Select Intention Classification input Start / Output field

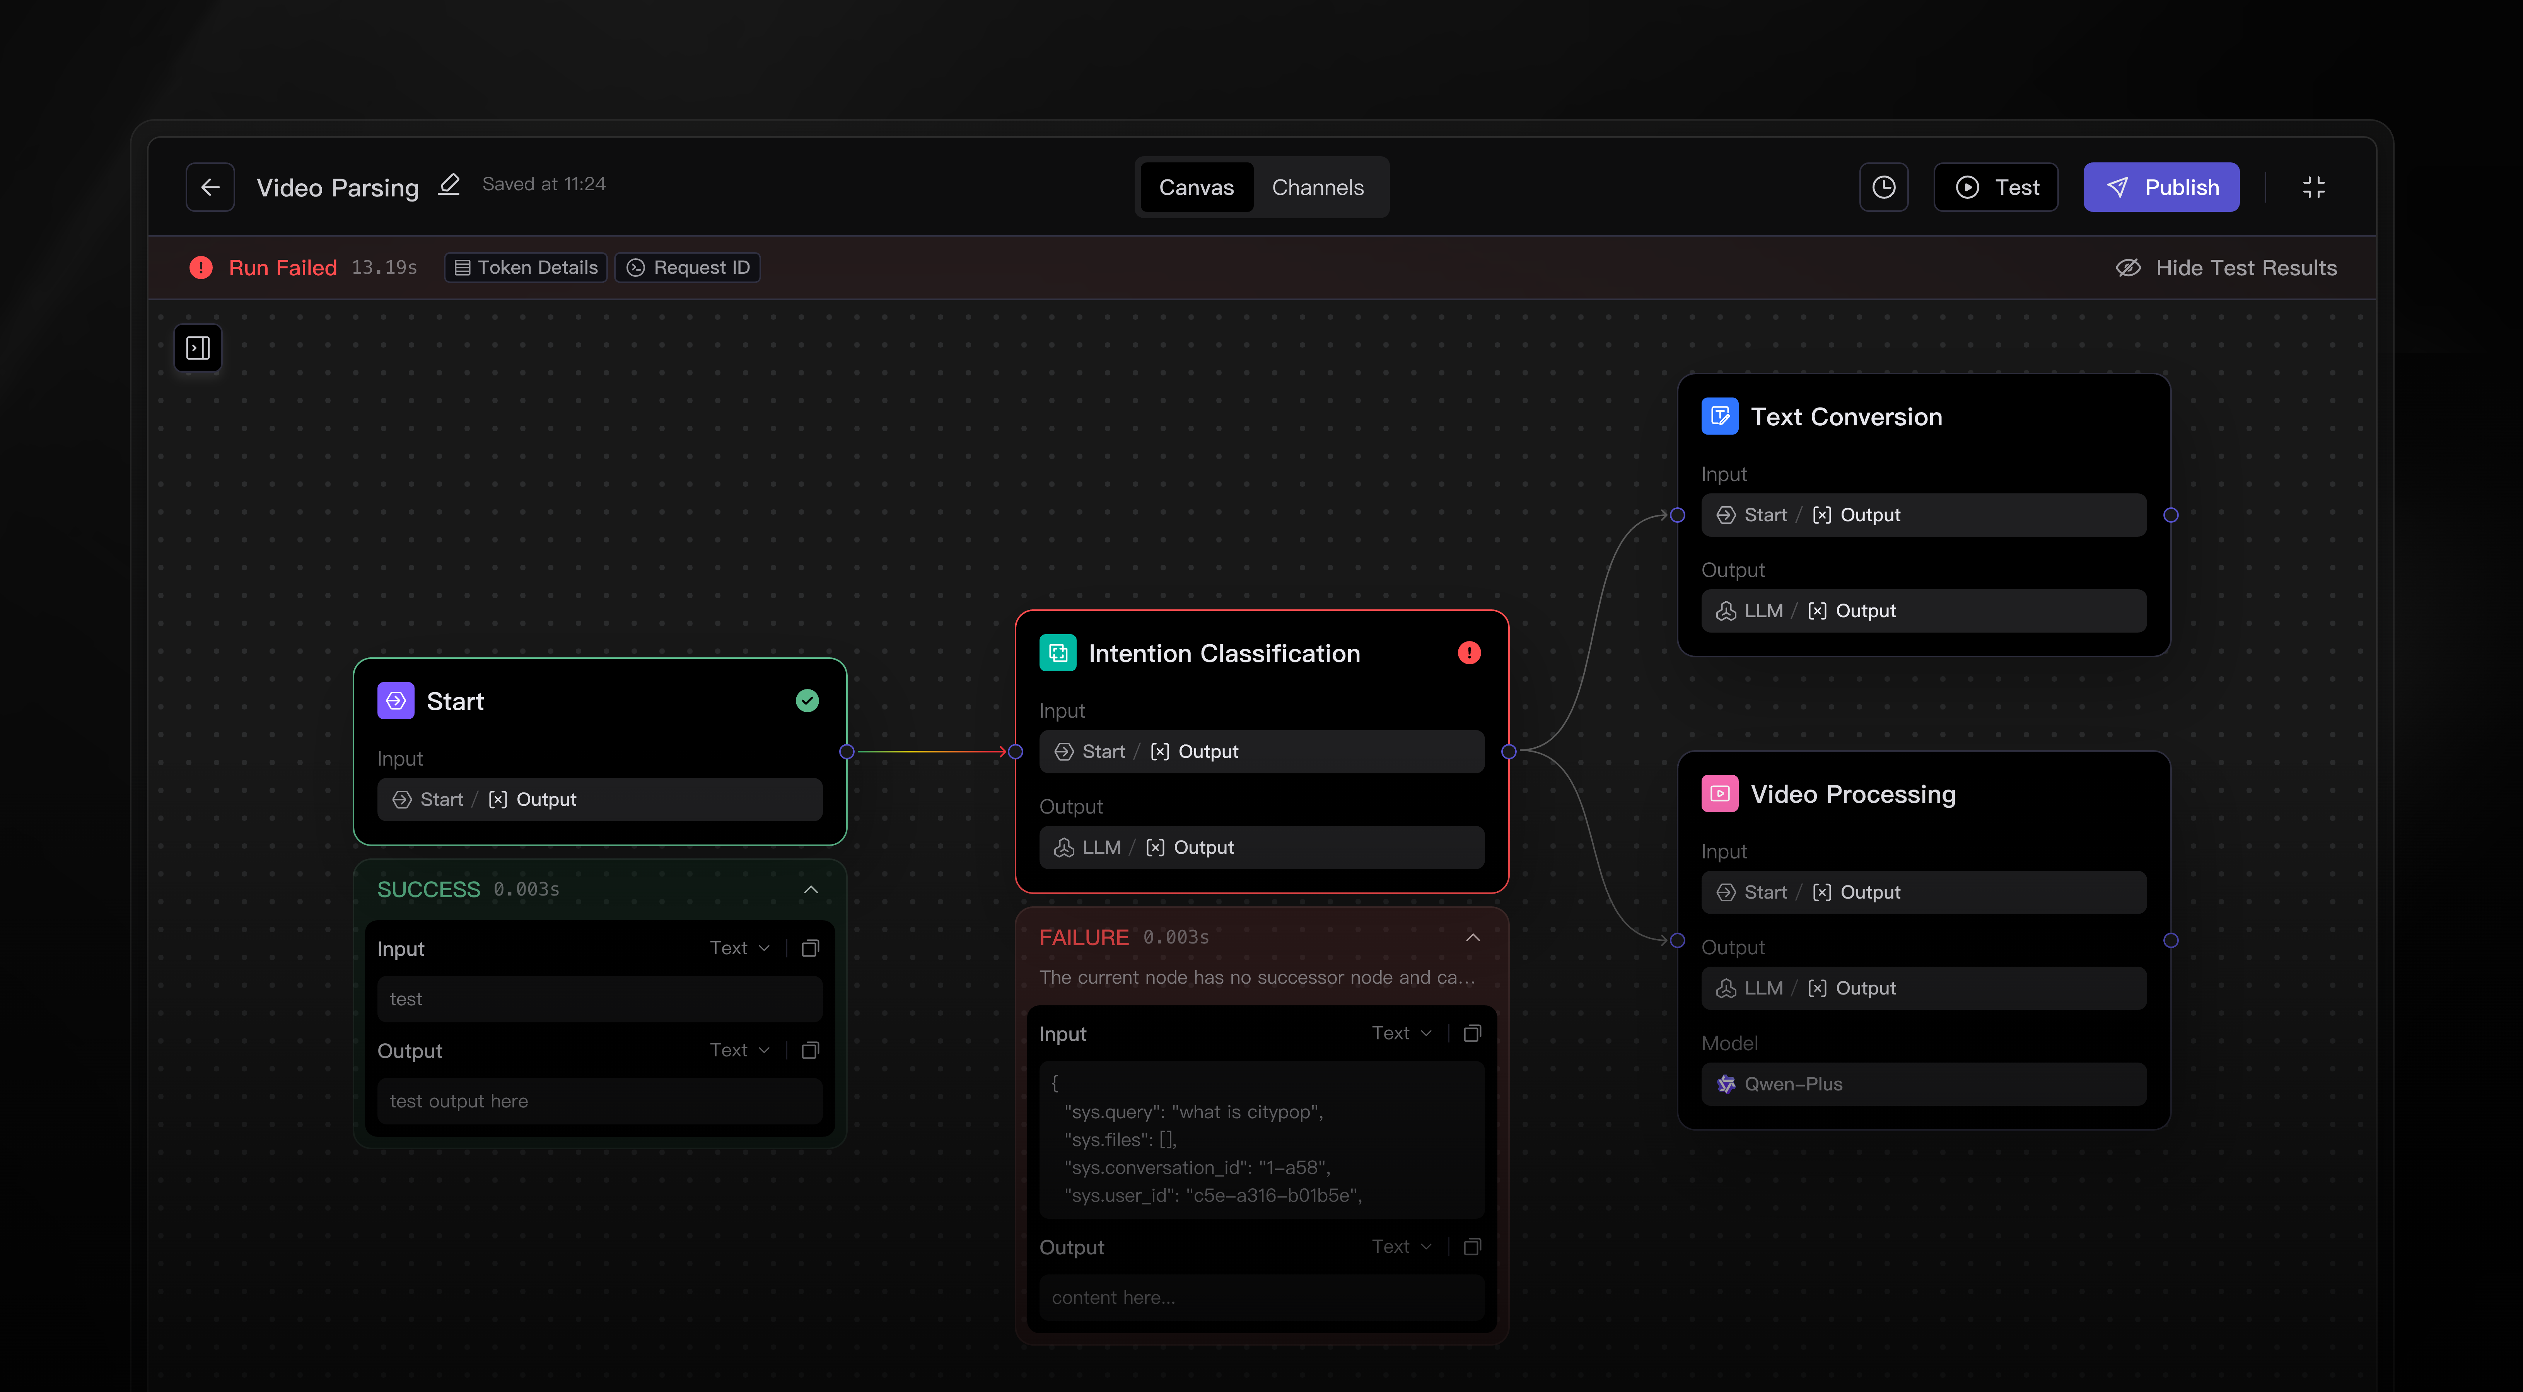(x=1261, y=751)
